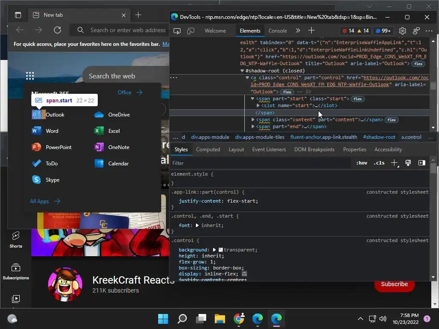Viewport: 439px width, 329px height.
Task: Open Windows Start menu on taskbar
Action: [x=163, y=319]
